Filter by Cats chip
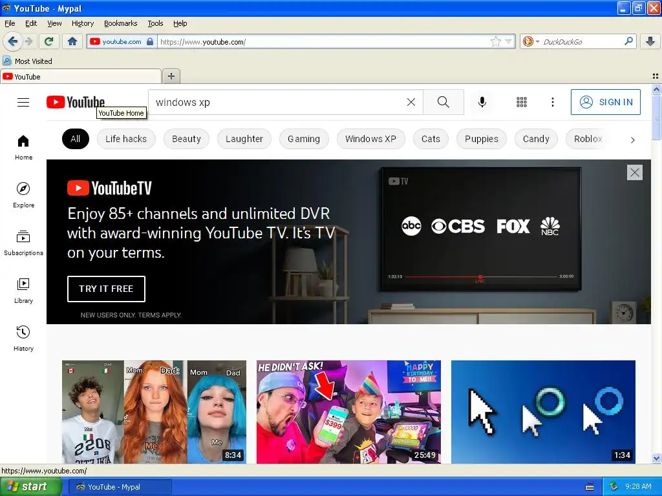662x496 pixels. pos(431,139)
